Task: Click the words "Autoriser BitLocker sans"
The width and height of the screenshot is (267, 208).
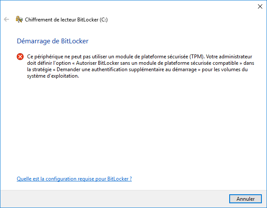Action: pyautogui.click(x=104, y=63)
